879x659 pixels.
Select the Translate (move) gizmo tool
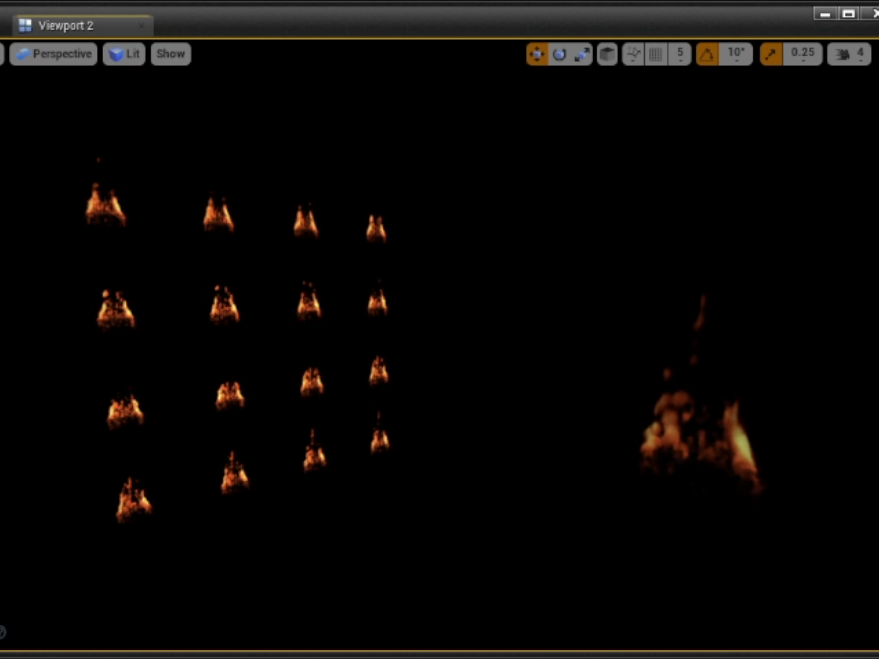pos(537,54)
